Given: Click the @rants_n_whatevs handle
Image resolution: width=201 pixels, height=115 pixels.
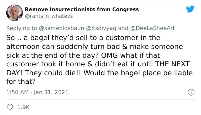Looking at the screenshot, I should [x=49, y=16].
